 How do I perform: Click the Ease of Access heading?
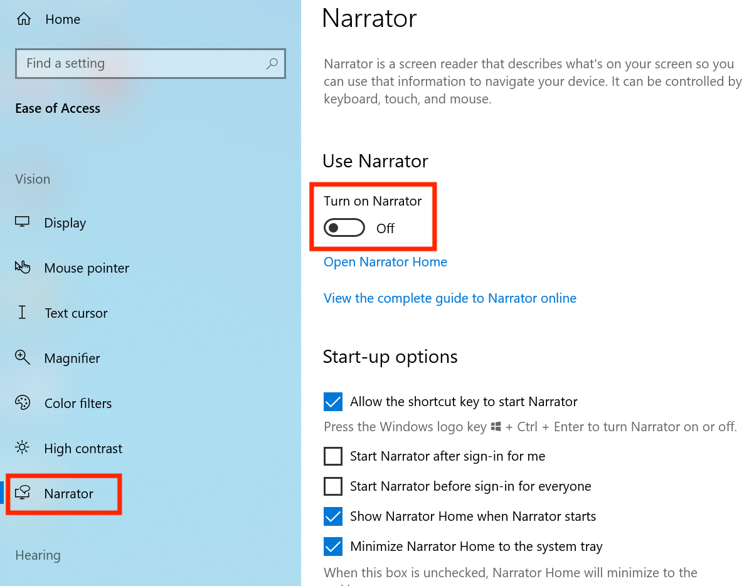pos(58,108)
